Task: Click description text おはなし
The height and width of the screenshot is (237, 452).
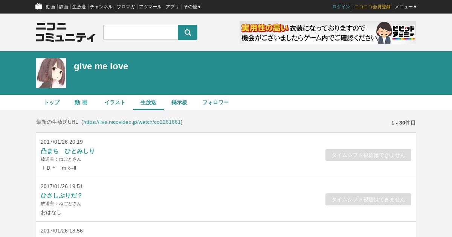Action: [51, 212]
